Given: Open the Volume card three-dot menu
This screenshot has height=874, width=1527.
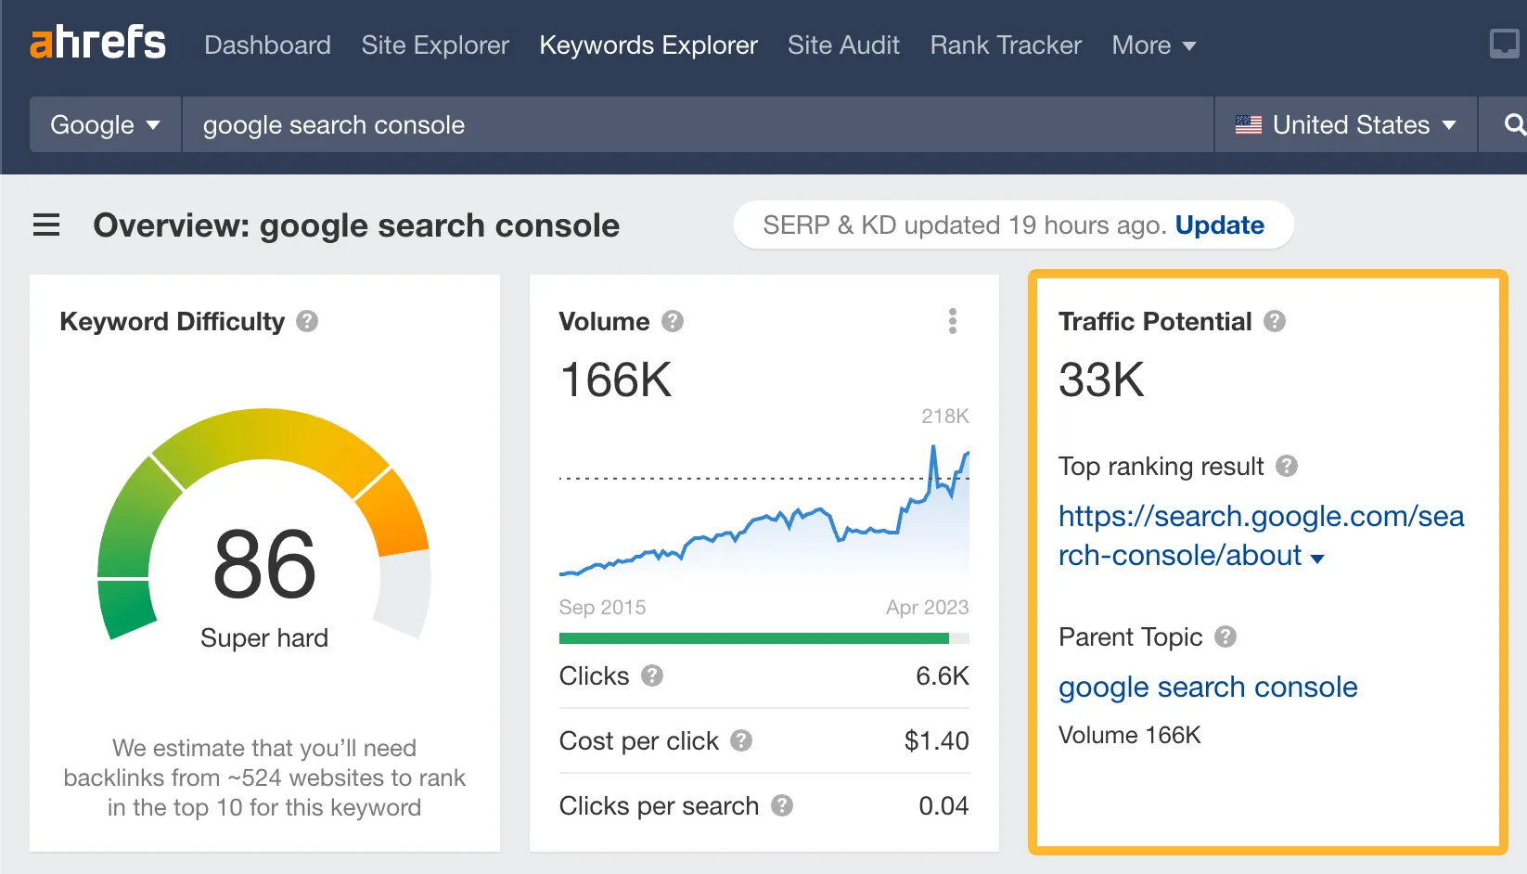Looking at the screenshot, I should tap(952, 321).
